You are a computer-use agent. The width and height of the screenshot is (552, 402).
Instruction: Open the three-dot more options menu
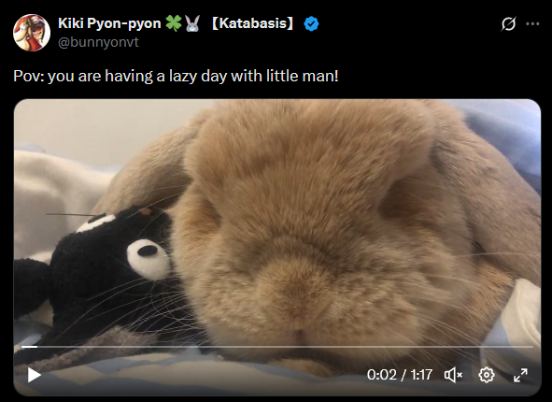[x=532, y=24]
